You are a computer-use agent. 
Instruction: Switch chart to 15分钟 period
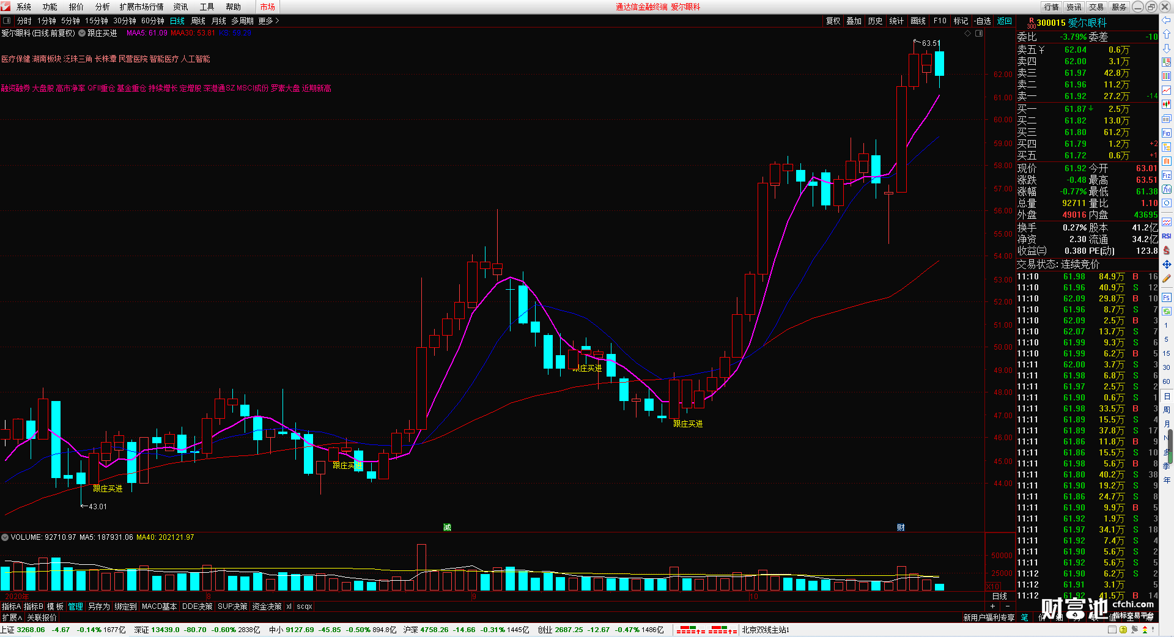tap(97, 21)
